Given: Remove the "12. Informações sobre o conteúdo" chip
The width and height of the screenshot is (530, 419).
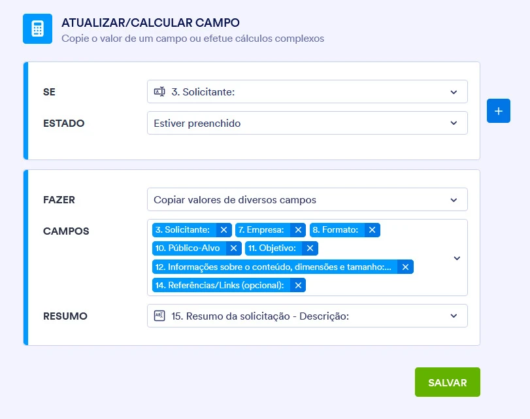Looking at the screenshot, I should [x=405, y=267].
